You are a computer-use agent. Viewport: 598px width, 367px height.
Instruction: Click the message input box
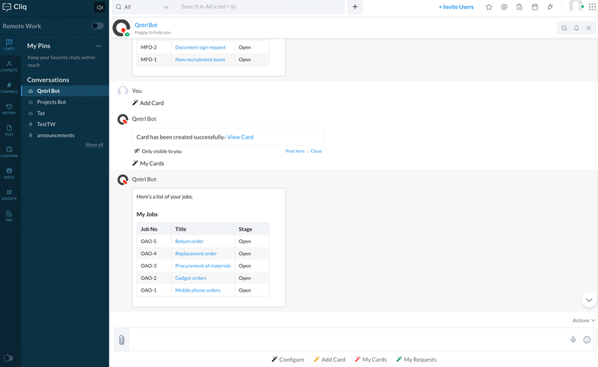click(347, 340)
